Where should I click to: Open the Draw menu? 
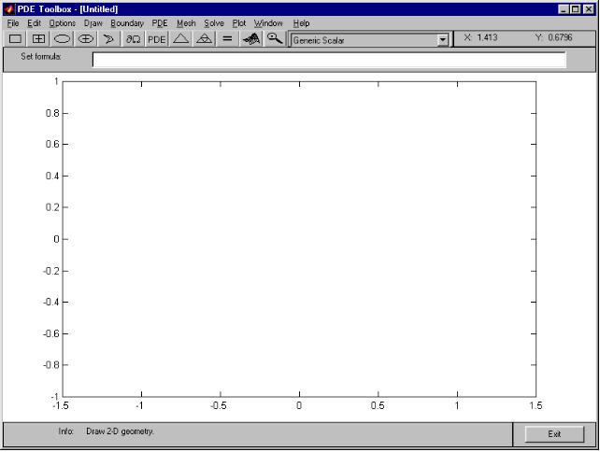click(x=93, y=23)
